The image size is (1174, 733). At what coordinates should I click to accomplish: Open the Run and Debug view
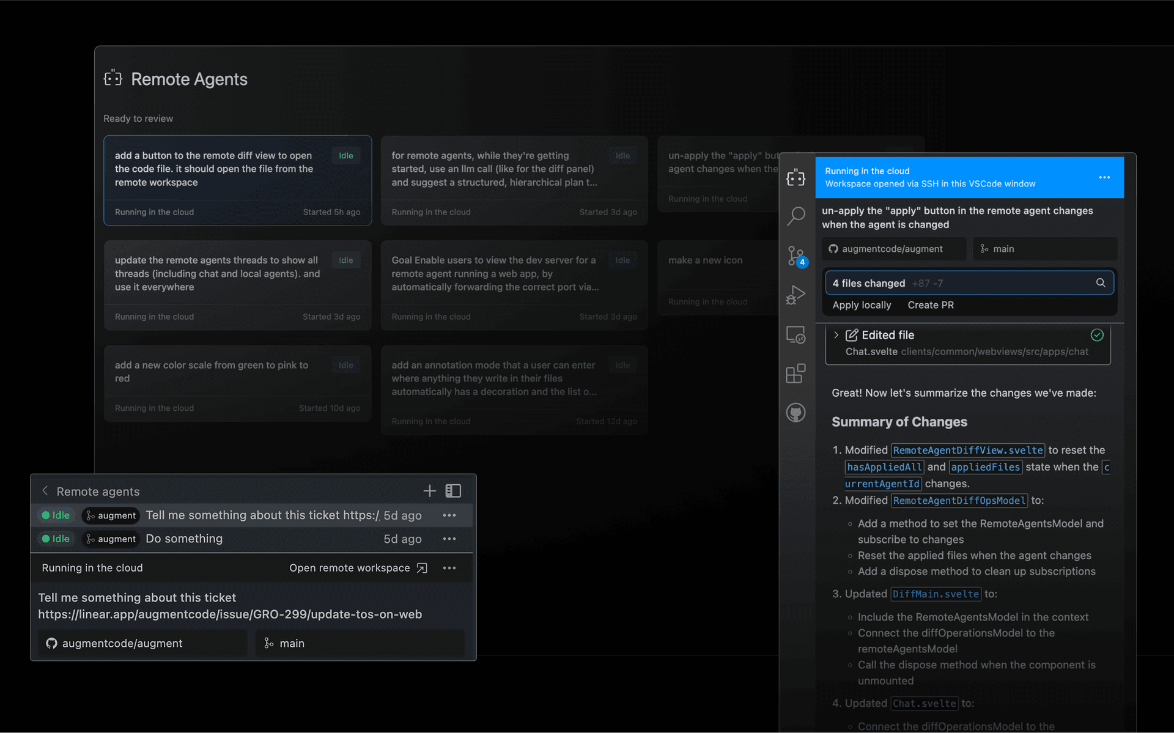(x=796, y=295)
